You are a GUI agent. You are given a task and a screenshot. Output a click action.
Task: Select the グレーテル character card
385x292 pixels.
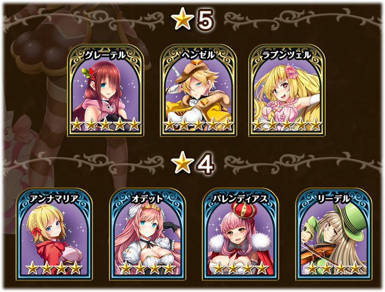click(105, 90)
